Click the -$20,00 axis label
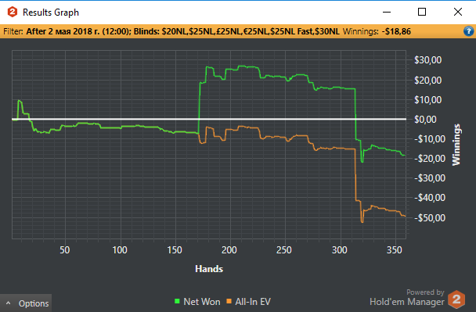Screen dimensions: 476x312 click(430, 159)
